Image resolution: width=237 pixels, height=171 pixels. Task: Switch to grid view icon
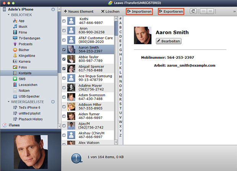tap(210, 11)
